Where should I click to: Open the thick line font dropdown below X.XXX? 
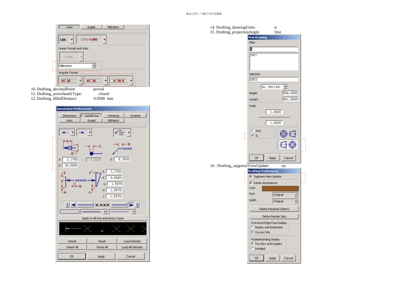(x=105, y=212)
